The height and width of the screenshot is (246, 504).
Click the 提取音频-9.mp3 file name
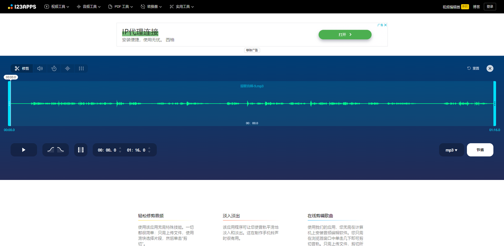(x=252, y=86)
